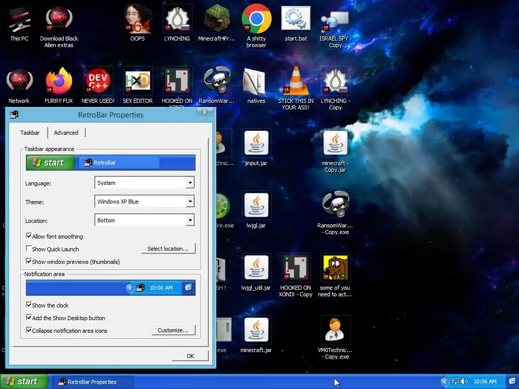519x389 pixels.
Task: Click the Show Desktop button on taskbar
Action: click(x=512, y=381)
